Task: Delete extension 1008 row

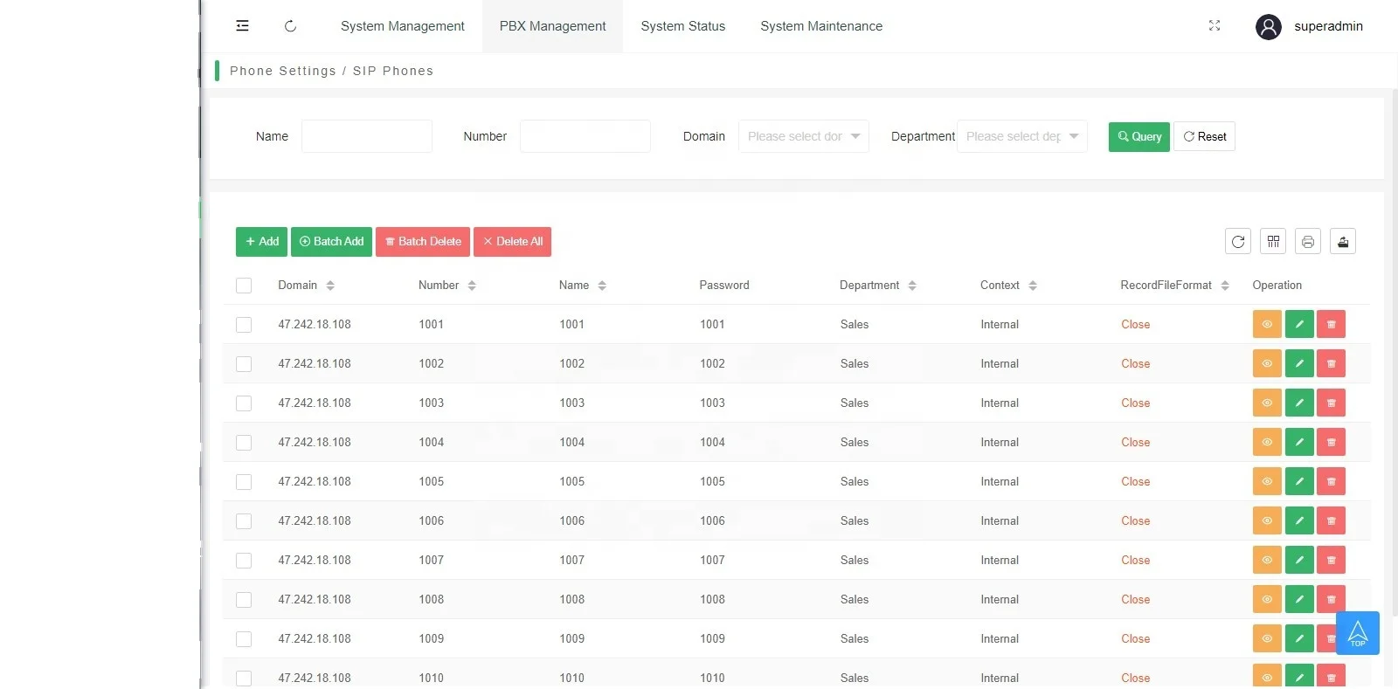Action: coord(1332,599)
